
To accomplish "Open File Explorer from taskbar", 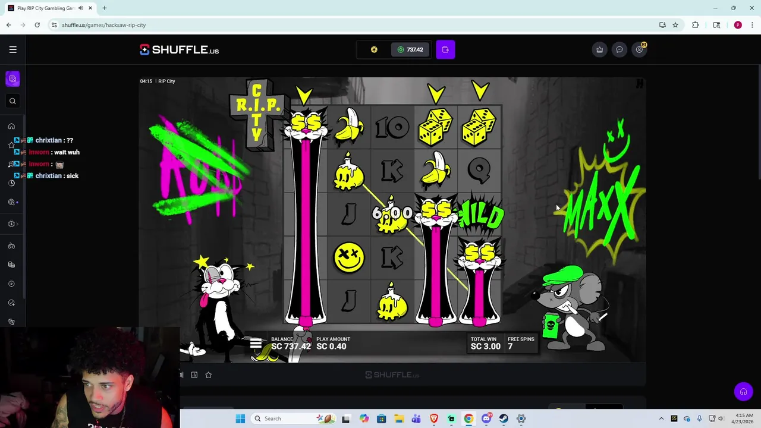I will coord(399,418).
